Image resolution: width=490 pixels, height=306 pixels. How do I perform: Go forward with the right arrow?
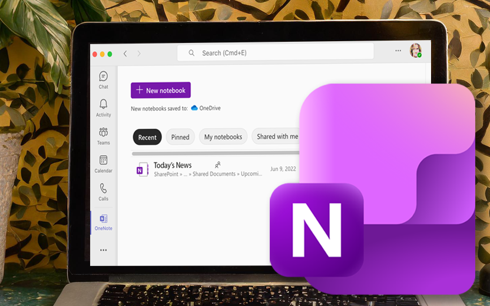[x=139, y=54]
